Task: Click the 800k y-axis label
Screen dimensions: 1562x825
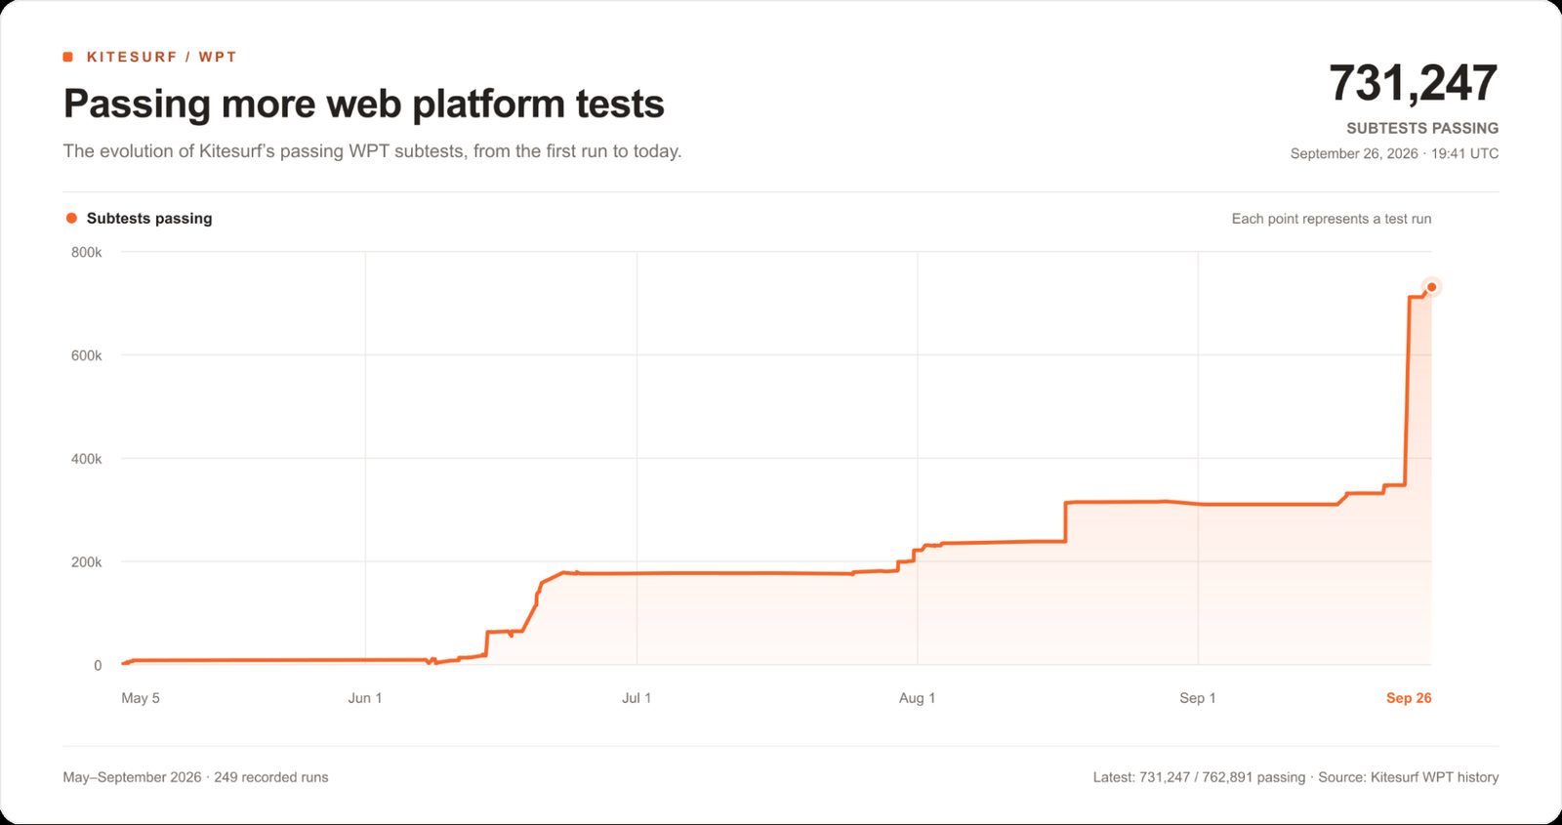Action: tap(86, 252)
